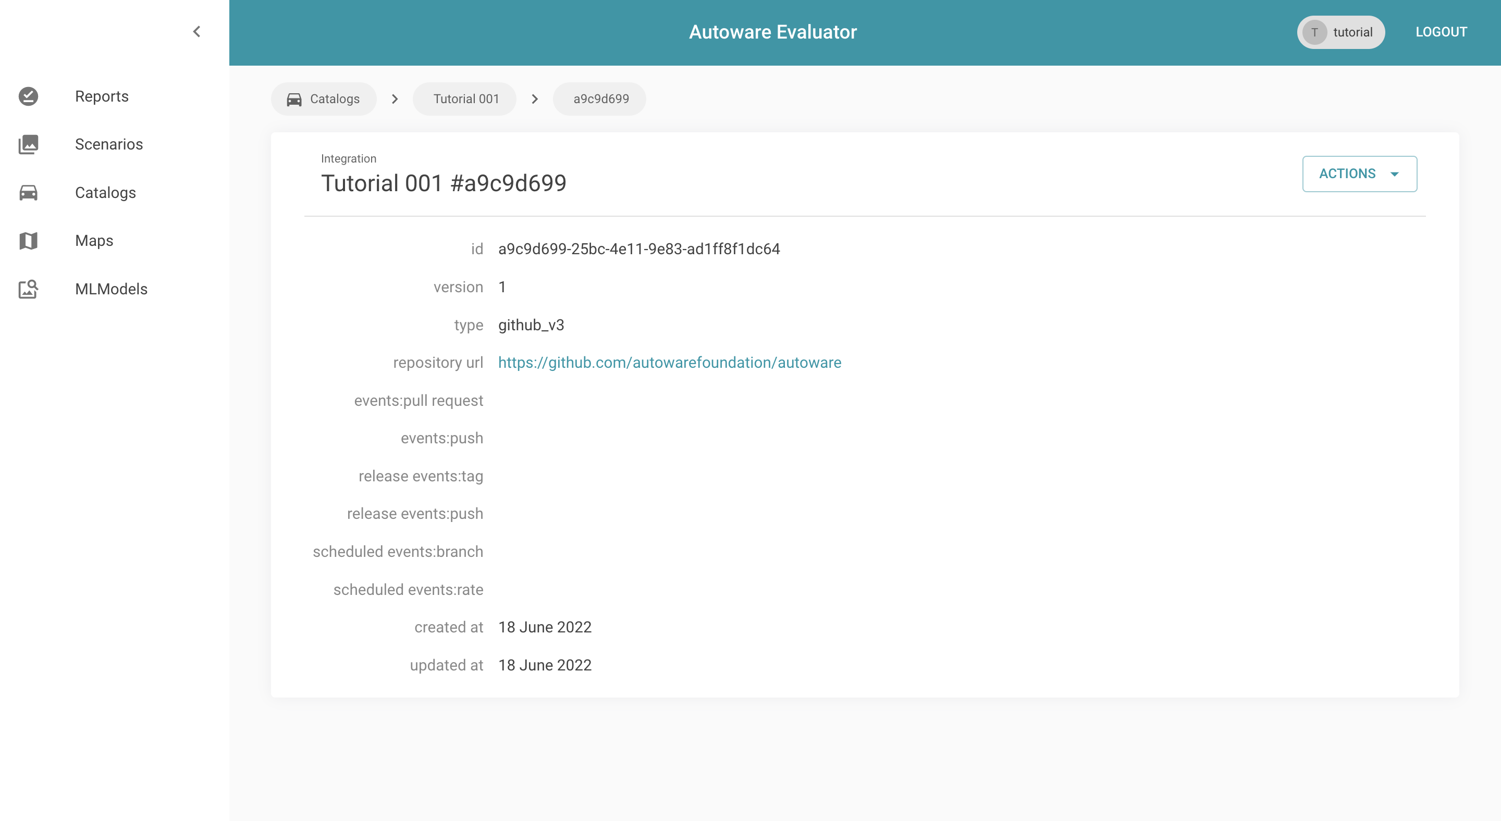Open the ACTIONS dropdown menu
Screen dimensions: 1501x821
pos(1359,173)
